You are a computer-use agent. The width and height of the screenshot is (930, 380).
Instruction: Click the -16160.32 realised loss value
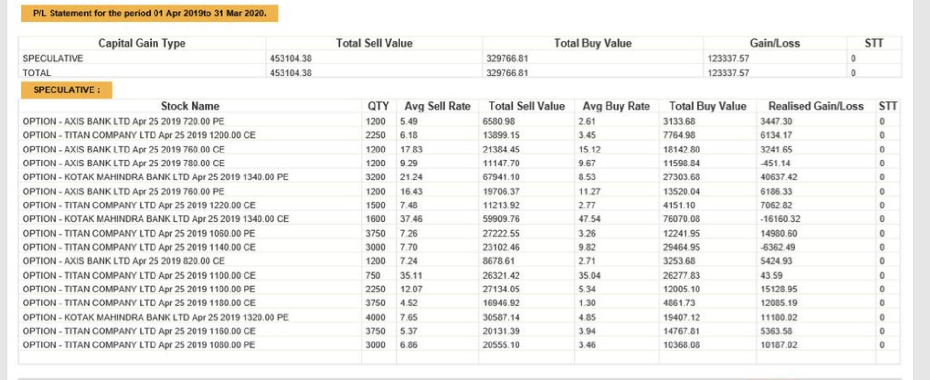[780, 219]
